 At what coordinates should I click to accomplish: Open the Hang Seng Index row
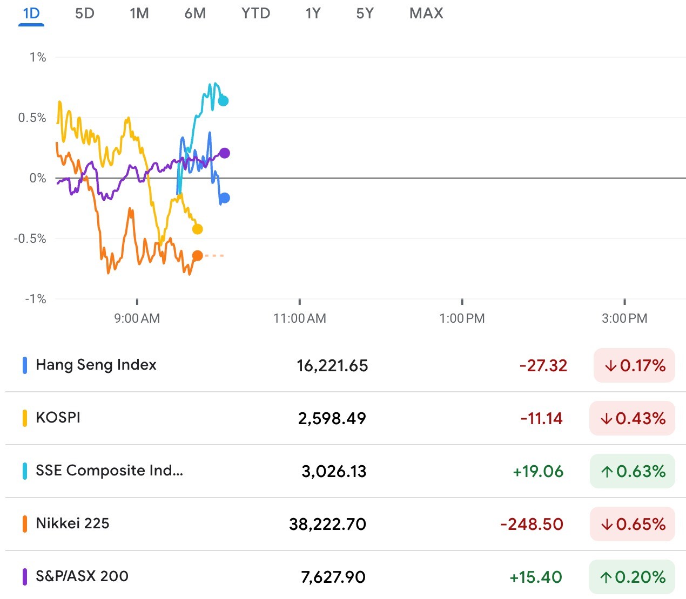tap(346, 365)
